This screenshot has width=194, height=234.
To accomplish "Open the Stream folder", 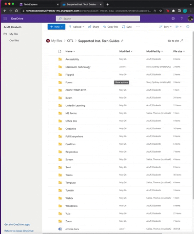I will [69, 159].
